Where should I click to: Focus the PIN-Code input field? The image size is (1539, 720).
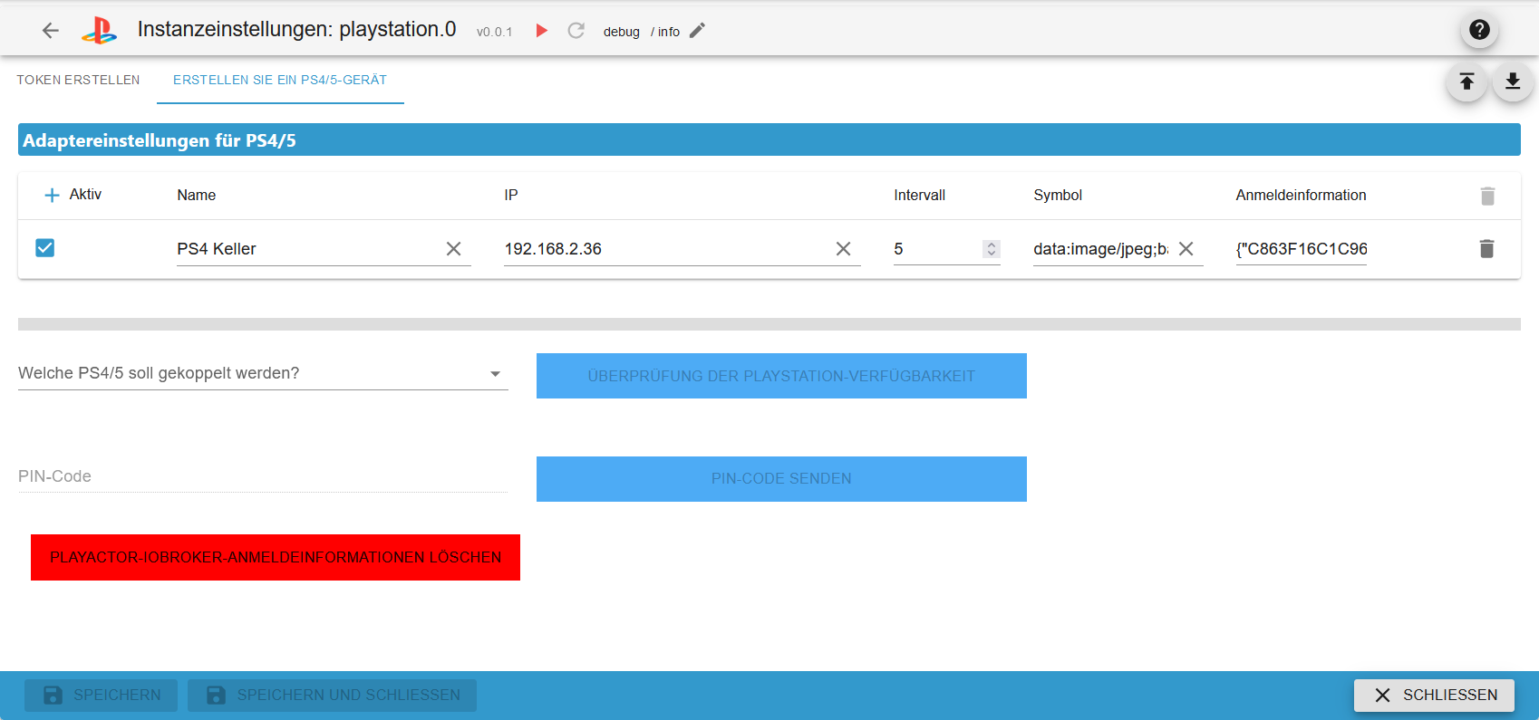263,476
